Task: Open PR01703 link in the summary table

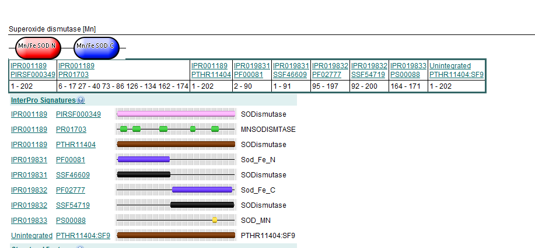Action: 74,74
